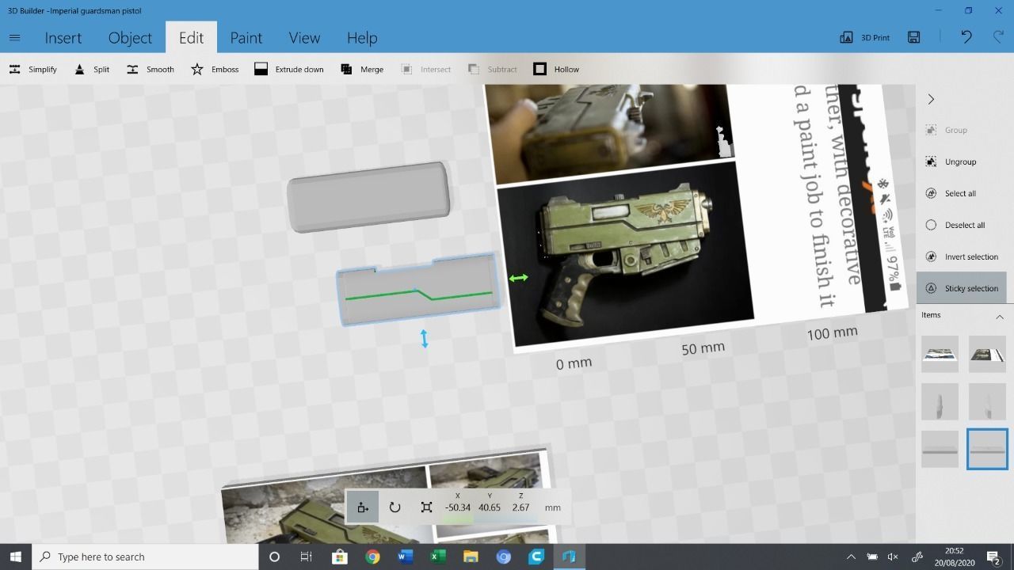This screenshot has height=570, width=1014.
Task: Select the right vertical part thumbnail
Action: coord(987,401)
